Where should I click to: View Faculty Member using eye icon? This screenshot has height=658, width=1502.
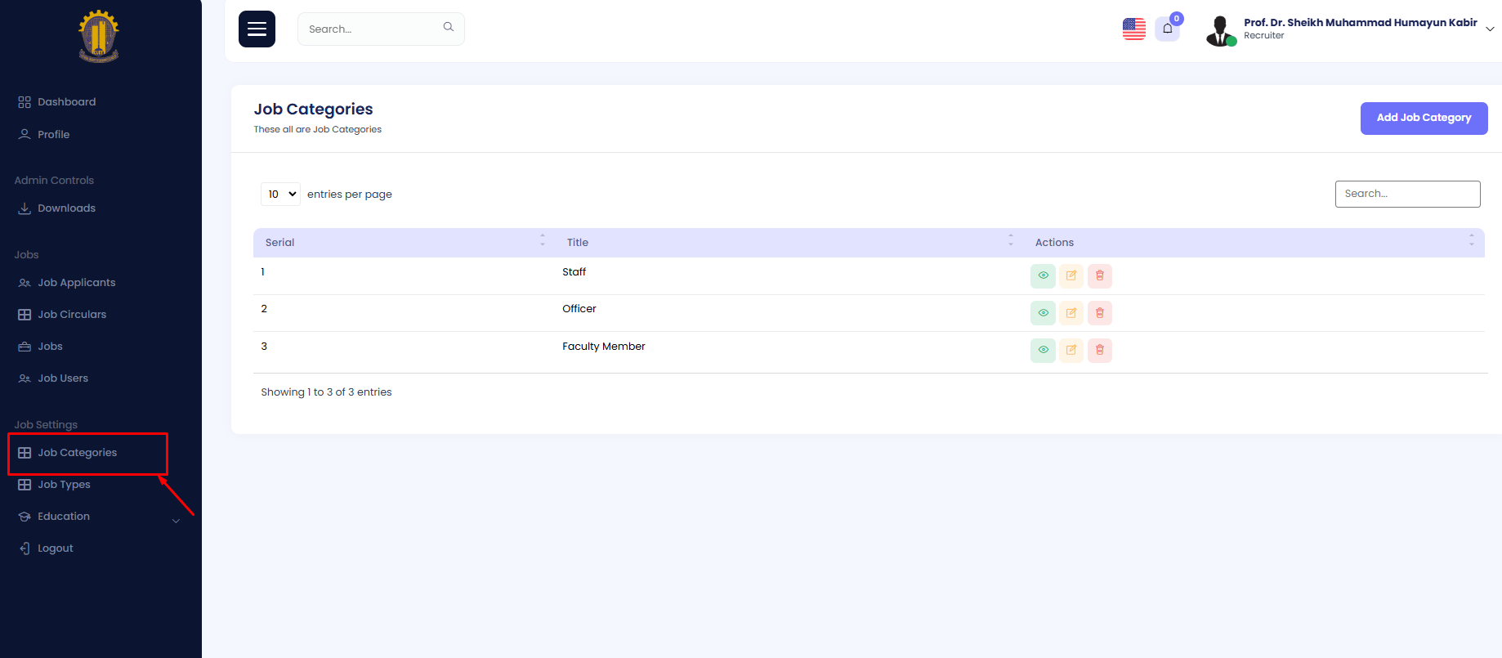point(1043,351)
